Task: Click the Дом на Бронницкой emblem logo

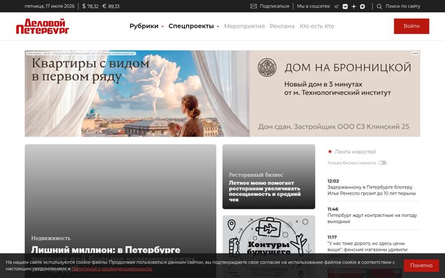Action: tap(267, 67)
